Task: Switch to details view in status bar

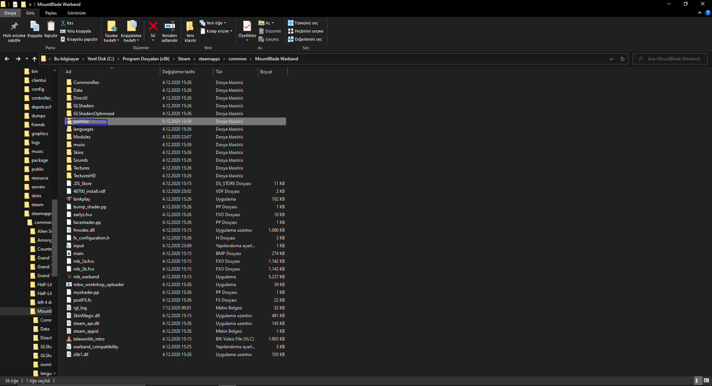Action: tap(697, 380)
